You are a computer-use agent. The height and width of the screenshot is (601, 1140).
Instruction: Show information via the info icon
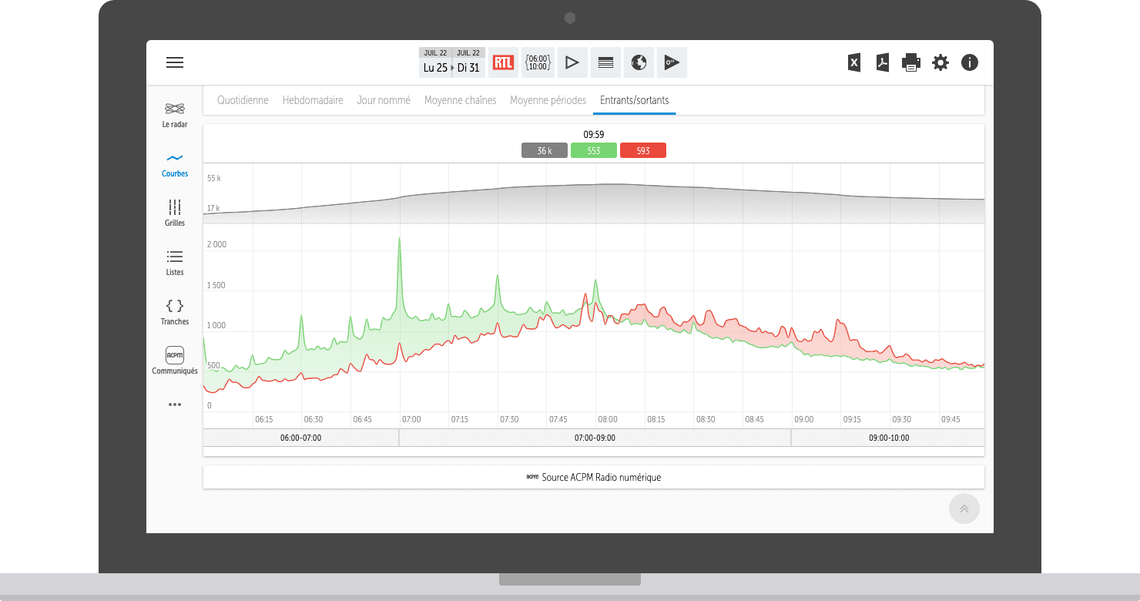[970, 63]
